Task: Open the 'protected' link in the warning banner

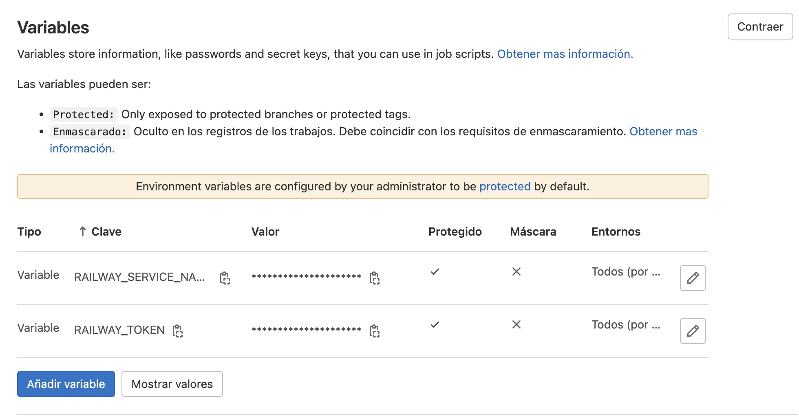Action: click(x=505, y=187)
